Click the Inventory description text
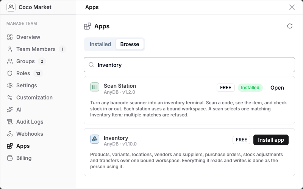303x189 pixels. point(186,161)
